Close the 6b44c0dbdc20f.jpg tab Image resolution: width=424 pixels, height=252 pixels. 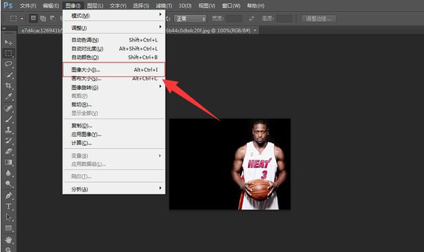pyautogui.click(x=255, y=30)
